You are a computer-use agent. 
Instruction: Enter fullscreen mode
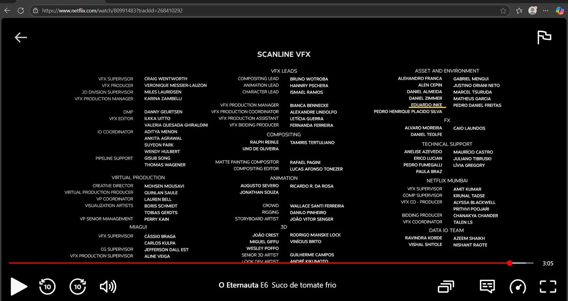548,287
